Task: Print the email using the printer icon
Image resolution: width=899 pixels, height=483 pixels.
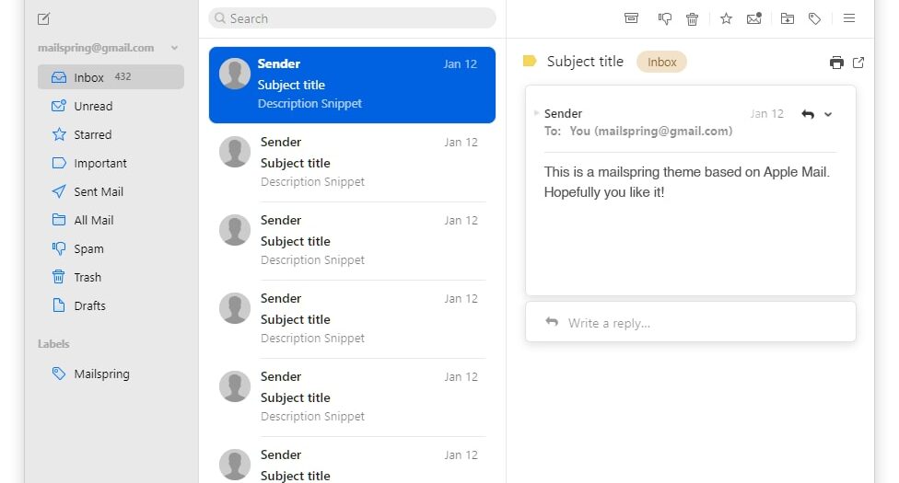Action: [836, 63]
